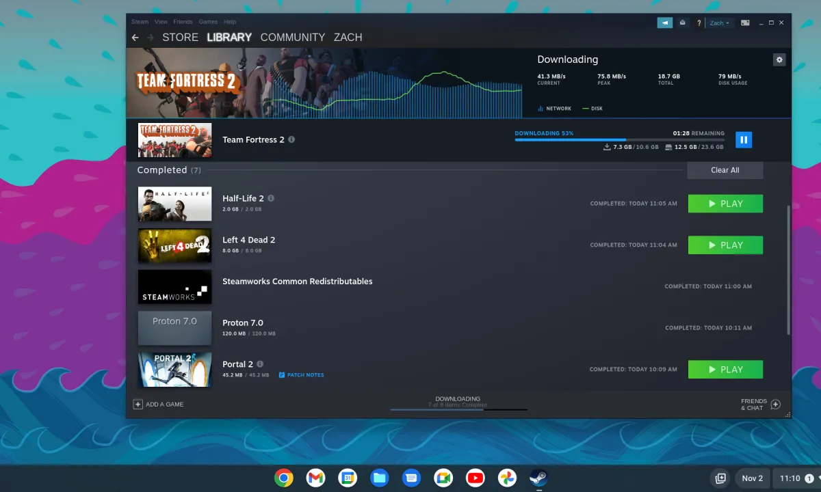Open the Help menu
This screenshot has height=492, width=821.
[x=230, y=22]
